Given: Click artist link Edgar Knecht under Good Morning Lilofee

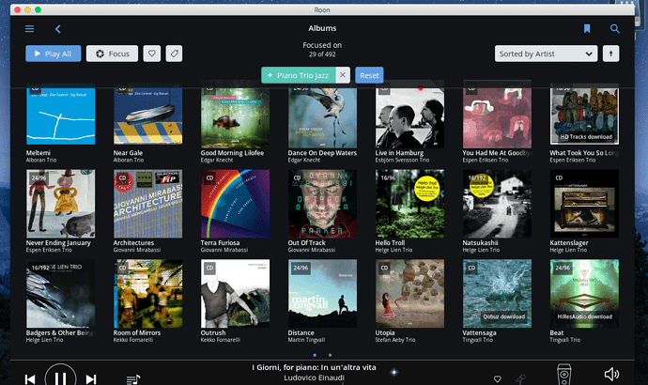Looking at the screenshot, I should (x=219, y=160).
